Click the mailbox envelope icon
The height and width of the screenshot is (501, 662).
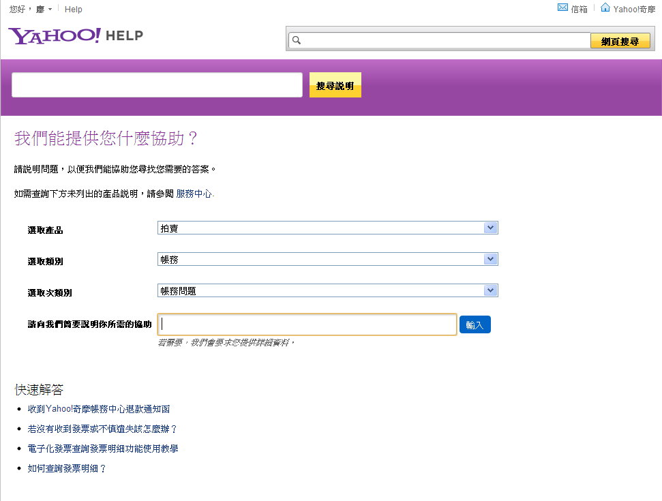coord(562,7)
